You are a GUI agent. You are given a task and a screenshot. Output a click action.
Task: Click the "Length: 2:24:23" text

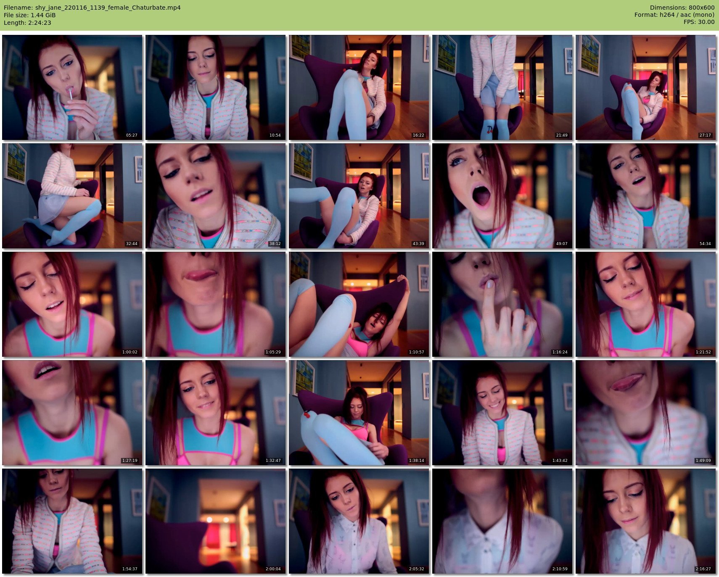click(27, 23)
